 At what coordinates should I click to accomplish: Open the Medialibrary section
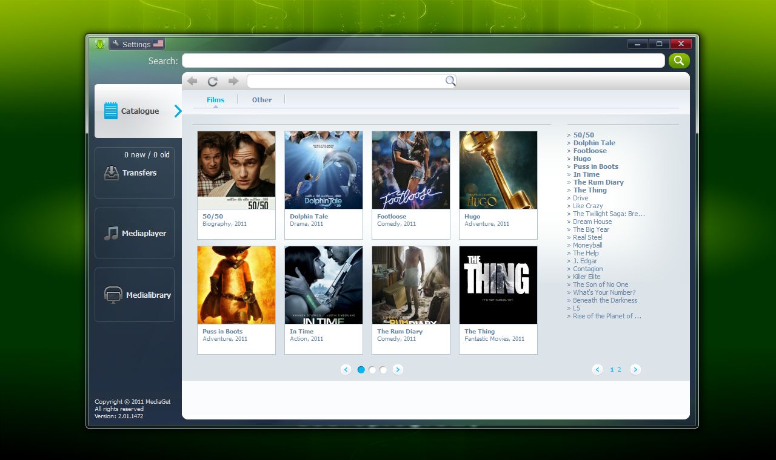tap(135, 295)
